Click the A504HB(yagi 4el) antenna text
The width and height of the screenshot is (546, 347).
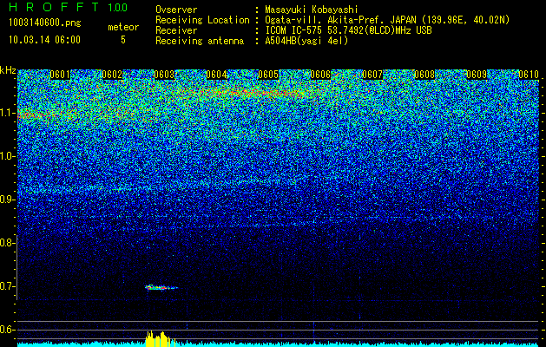[x=306, y=41]
